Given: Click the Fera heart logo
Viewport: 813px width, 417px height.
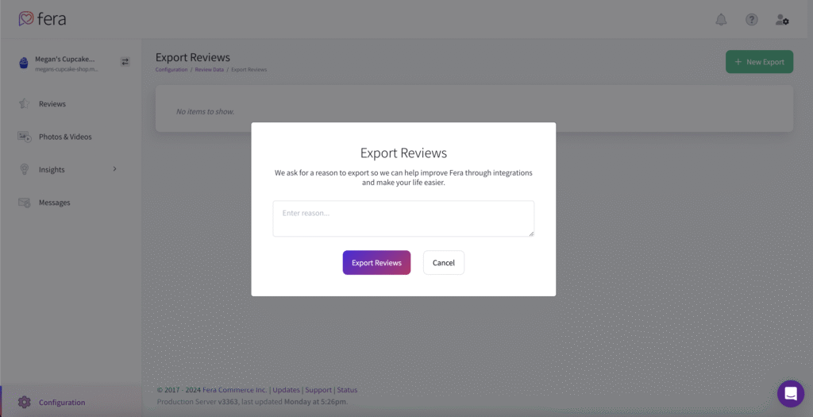Looking at the screenshot, I should 26,19.
